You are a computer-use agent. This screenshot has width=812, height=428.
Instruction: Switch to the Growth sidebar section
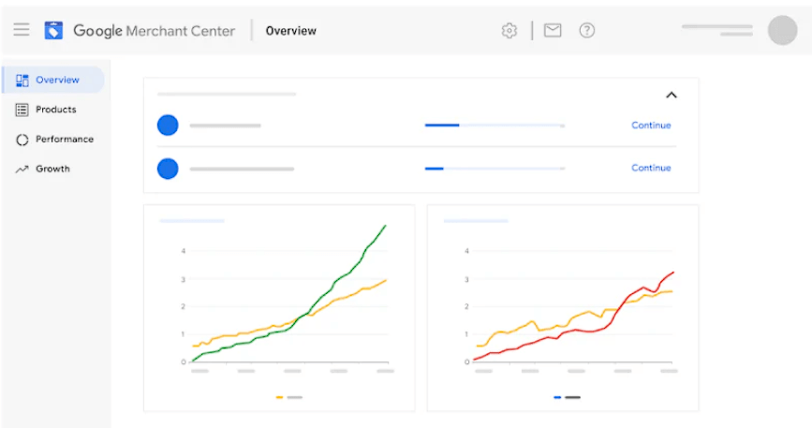tap(53, 170)
